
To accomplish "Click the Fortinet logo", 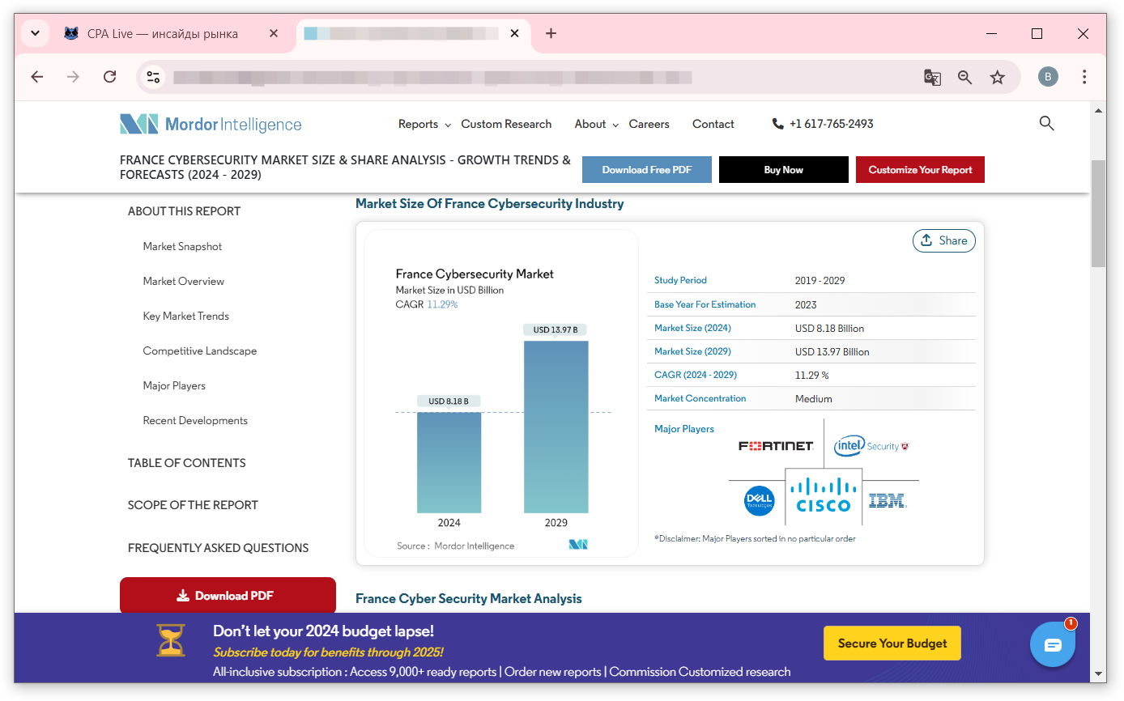I will (776, 446).
